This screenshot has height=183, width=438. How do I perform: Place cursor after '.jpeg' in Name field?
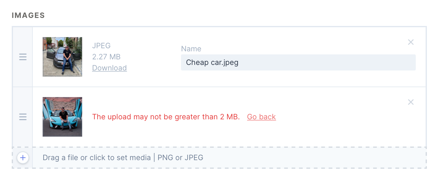click(239, 62)
